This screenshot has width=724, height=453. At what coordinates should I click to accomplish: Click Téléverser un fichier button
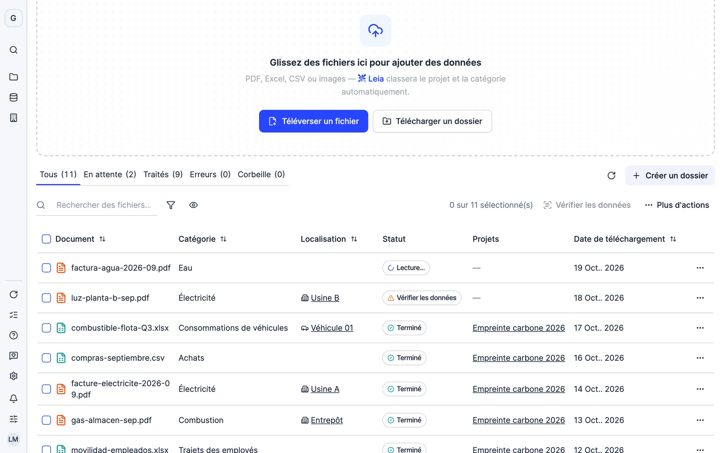point(313,121)
